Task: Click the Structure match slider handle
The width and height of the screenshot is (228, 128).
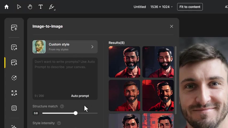Action: tap(76, 113)
